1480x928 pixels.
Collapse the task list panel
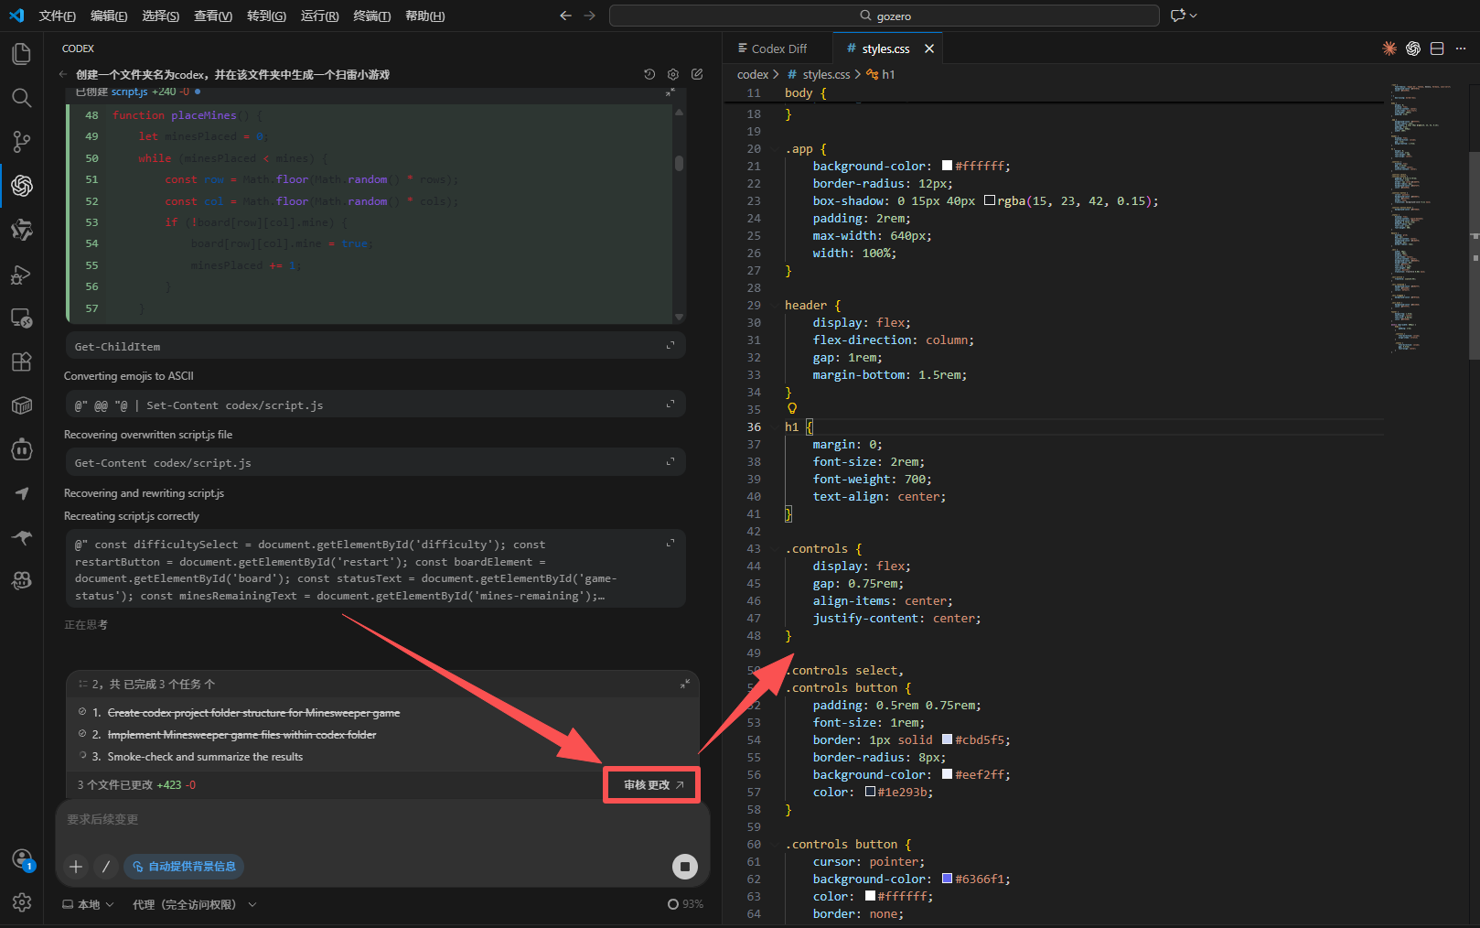(685, 684)
